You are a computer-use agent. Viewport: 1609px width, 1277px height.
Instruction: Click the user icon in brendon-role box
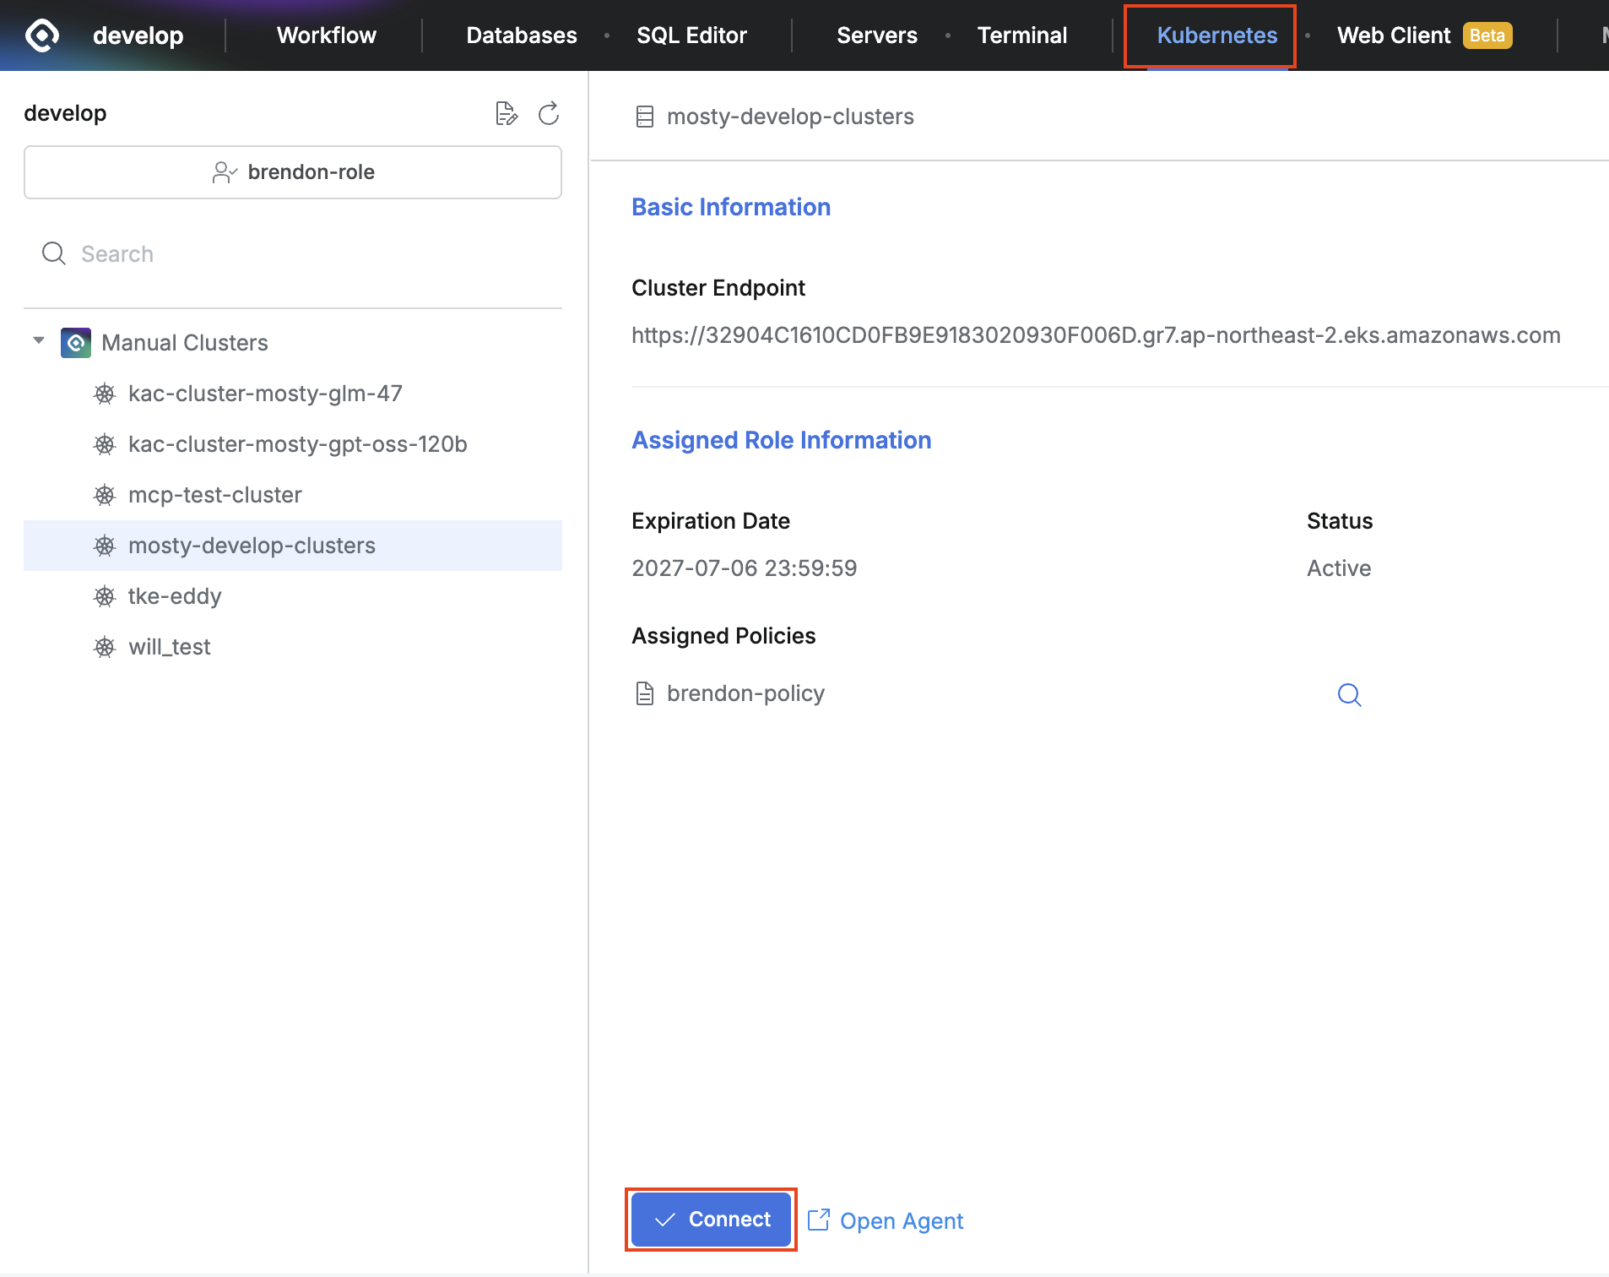[225, 172]
